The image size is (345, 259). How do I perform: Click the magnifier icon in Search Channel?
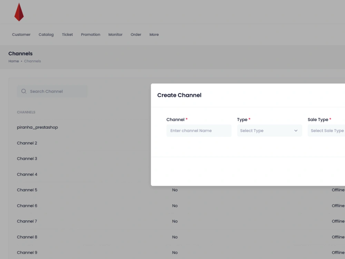point(23,91)
